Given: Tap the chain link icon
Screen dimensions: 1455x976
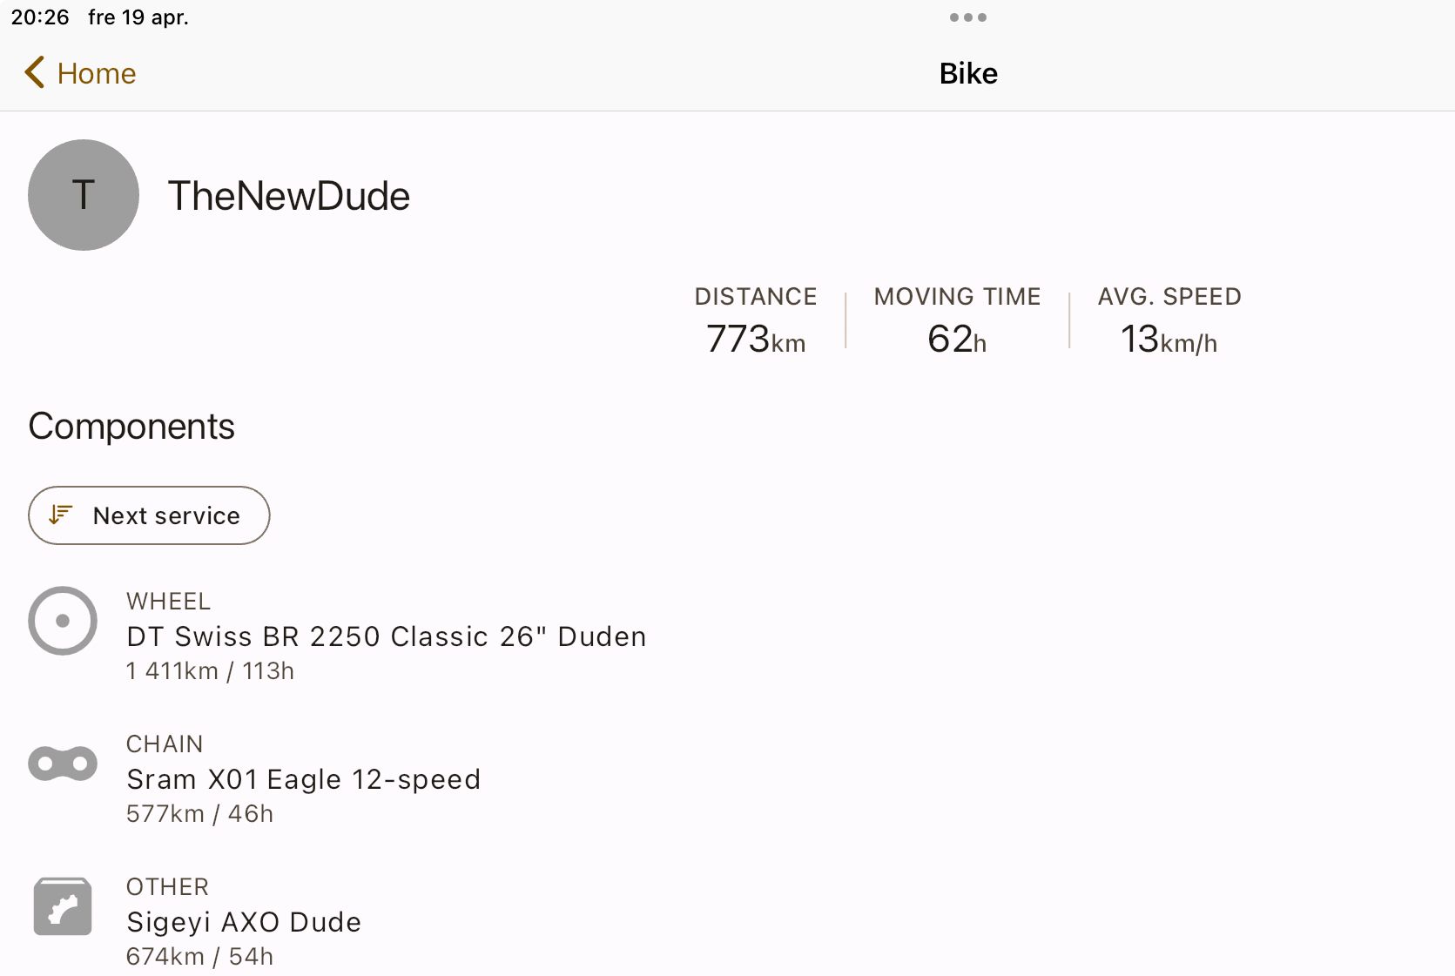Looking at the screenshot, I should pos(63,764).
